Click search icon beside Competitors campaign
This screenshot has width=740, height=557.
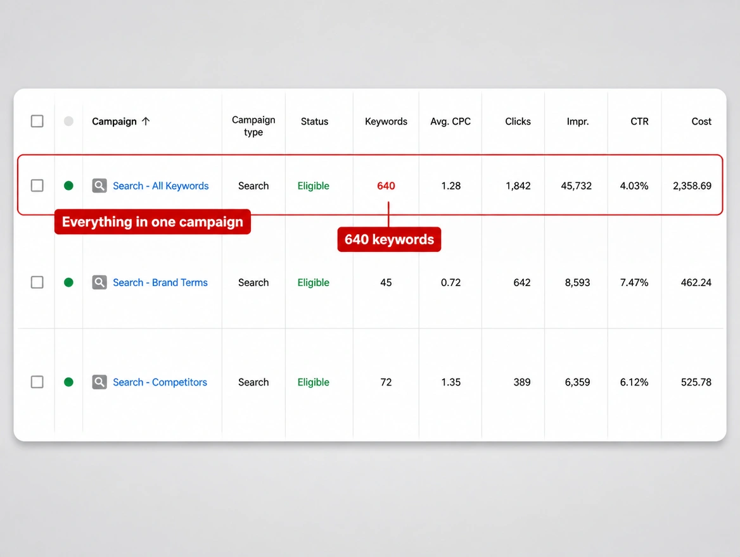click(x=99, y=382)
